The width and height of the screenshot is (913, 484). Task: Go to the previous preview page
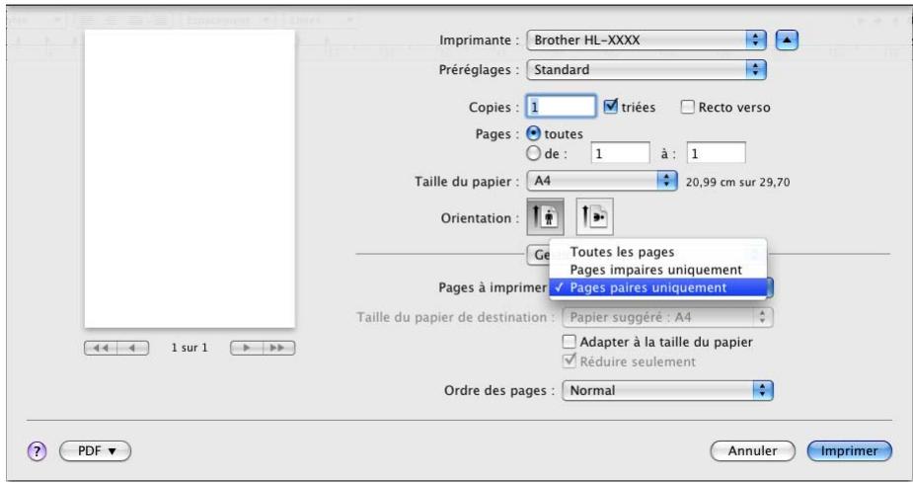[x=133, y=348]
